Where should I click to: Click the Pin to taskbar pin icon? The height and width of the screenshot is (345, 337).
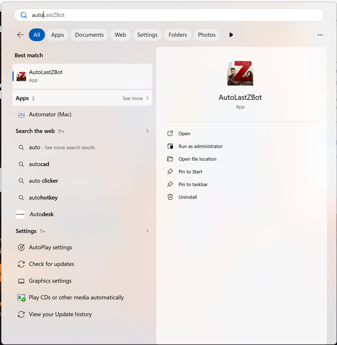[x=170, y=184]
